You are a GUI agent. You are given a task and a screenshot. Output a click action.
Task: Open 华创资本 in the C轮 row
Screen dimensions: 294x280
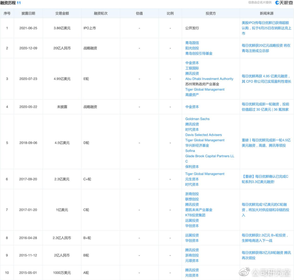[x=192, y=226]
